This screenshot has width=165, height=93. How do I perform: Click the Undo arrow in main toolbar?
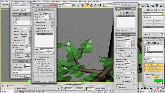3,5
